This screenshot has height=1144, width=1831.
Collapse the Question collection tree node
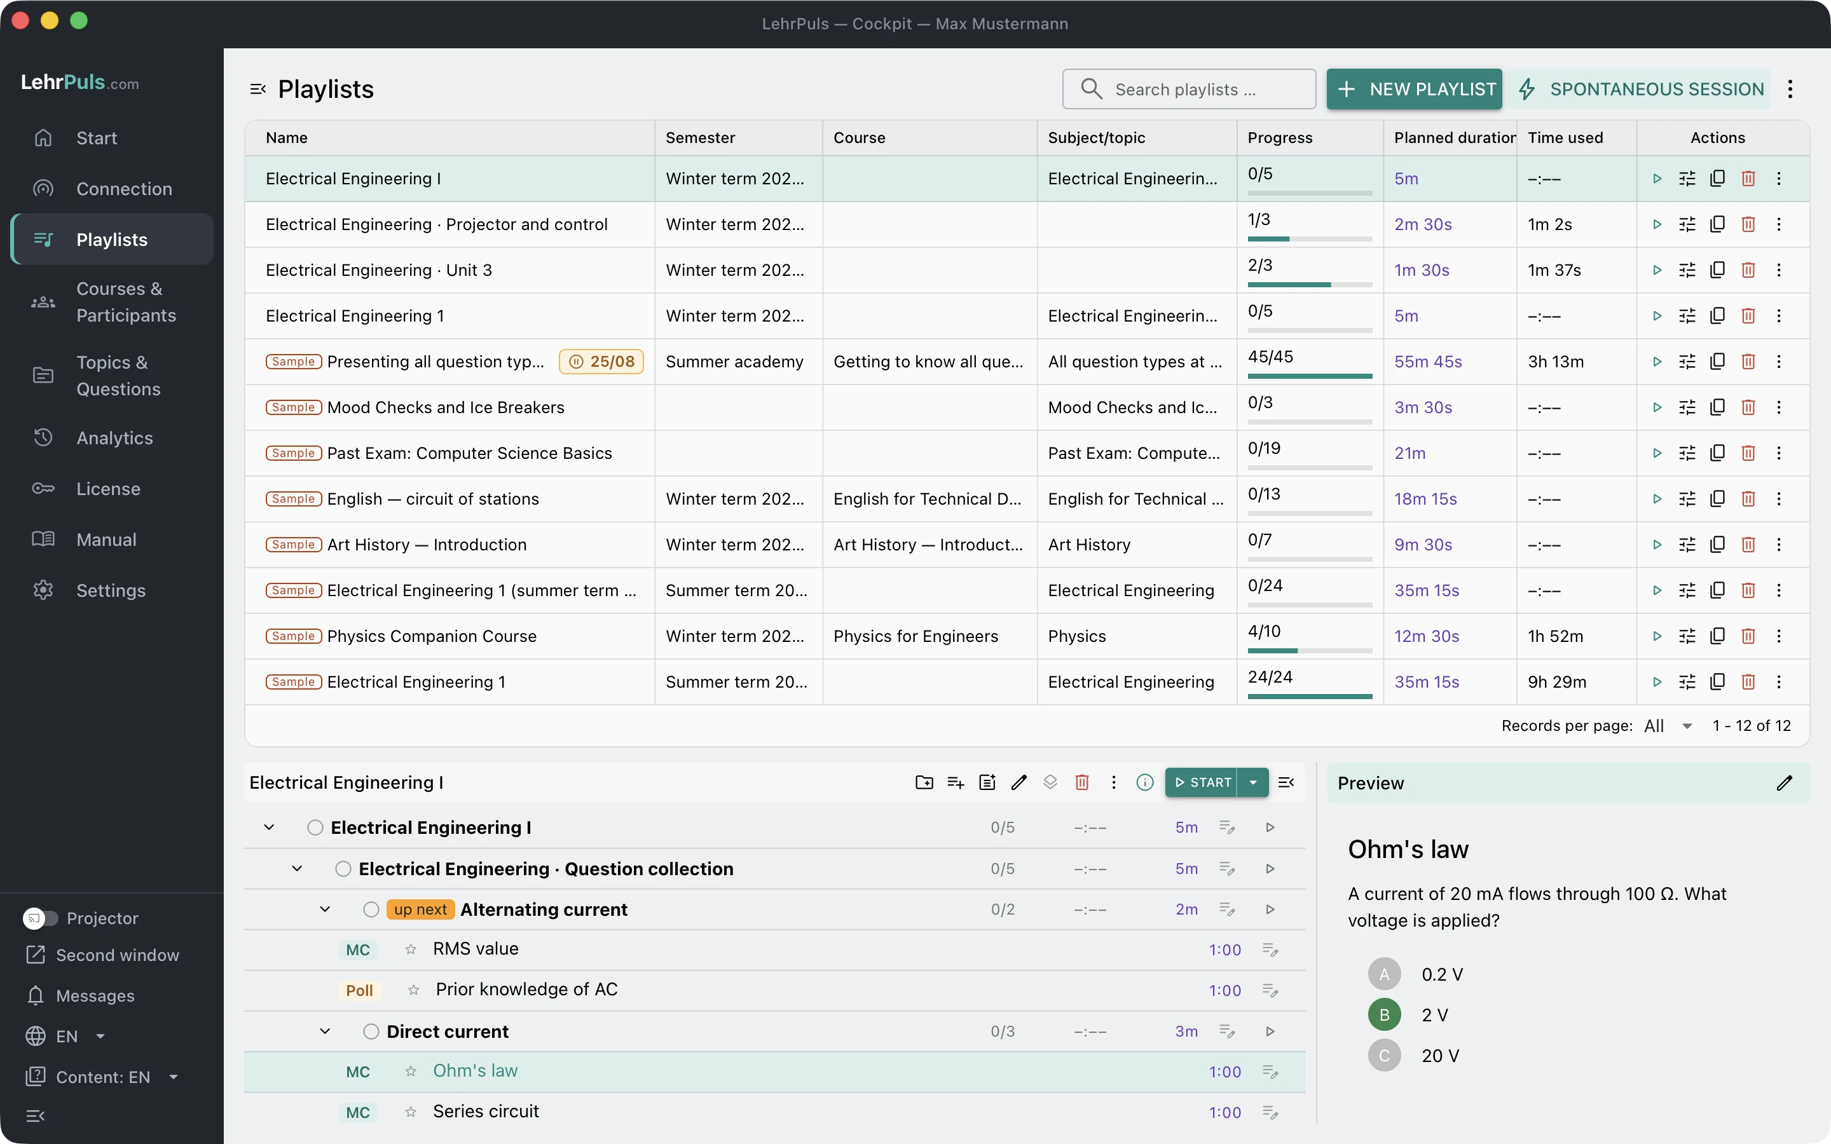tap(297, 869)
